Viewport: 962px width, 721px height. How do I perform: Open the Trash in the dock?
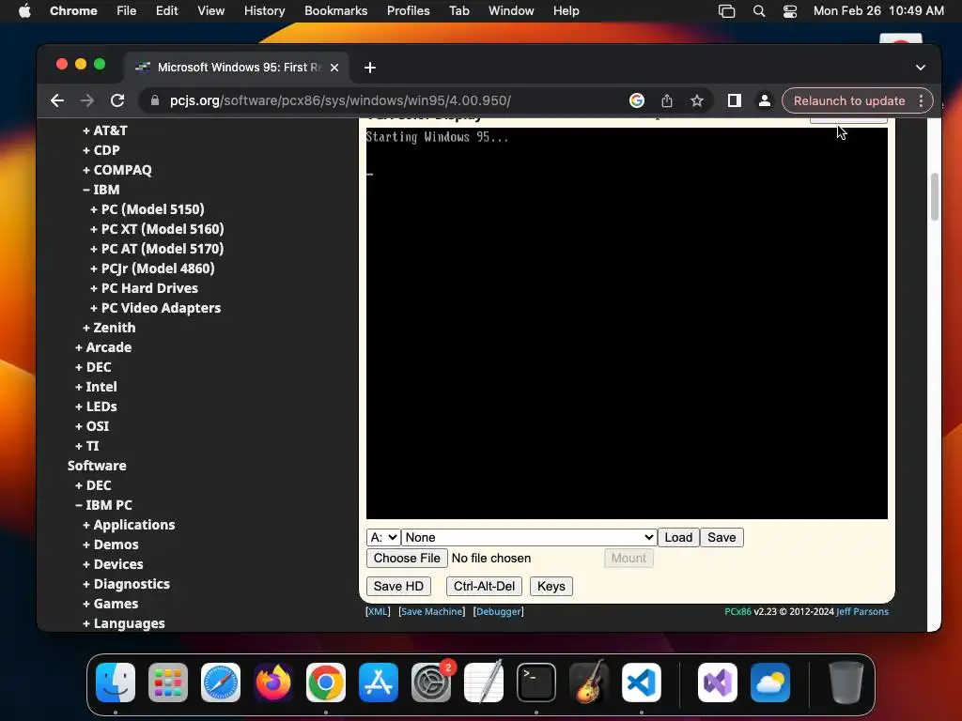(x=846, y=683)
